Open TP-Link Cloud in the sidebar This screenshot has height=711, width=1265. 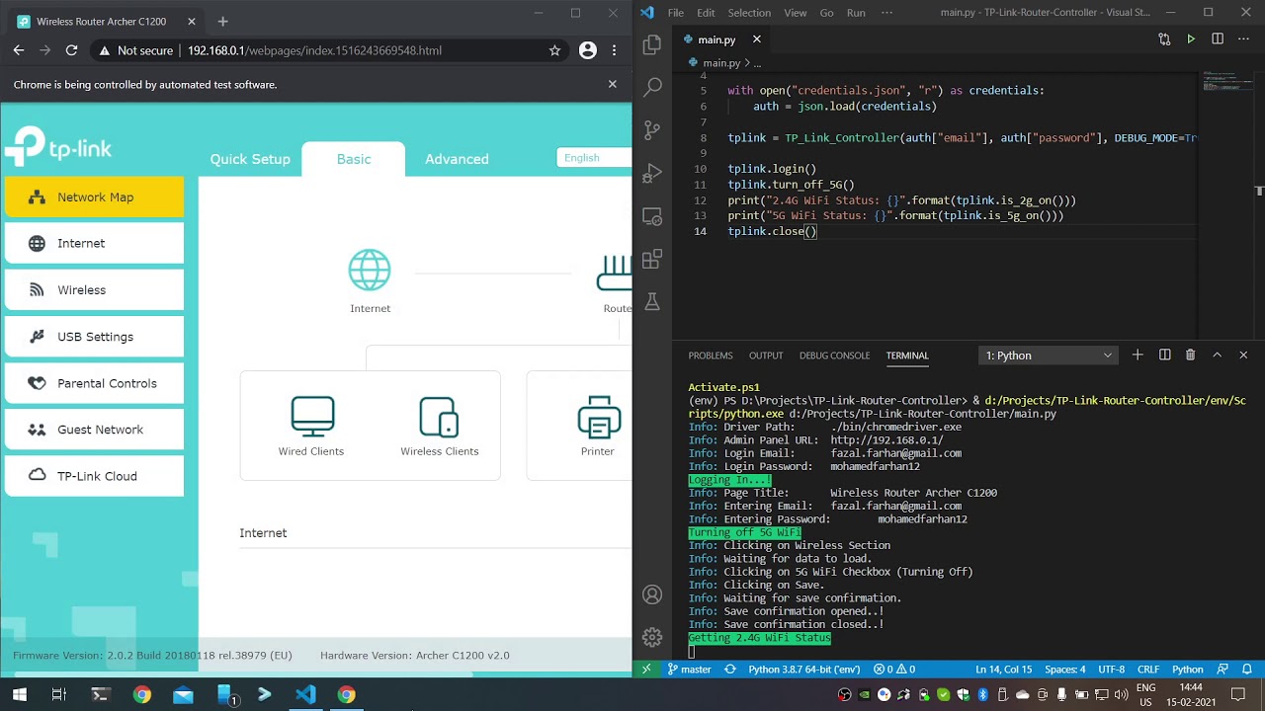94,476
